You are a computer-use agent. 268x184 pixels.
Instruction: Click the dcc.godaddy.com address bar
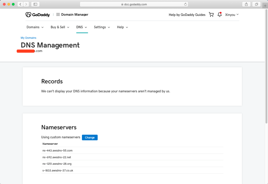point(134,4)
